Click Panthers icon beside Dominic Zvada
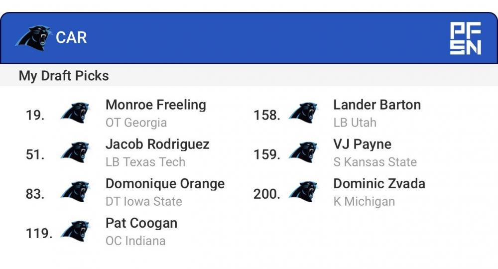The width and height of the screenshot is (498, 269). (303, 192)
